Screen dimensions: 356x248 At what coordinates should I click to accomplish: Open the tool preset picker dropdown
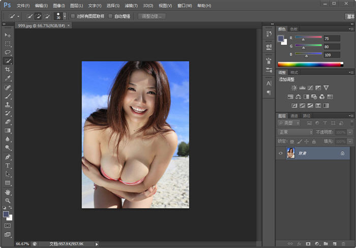(x=18, y=16)
